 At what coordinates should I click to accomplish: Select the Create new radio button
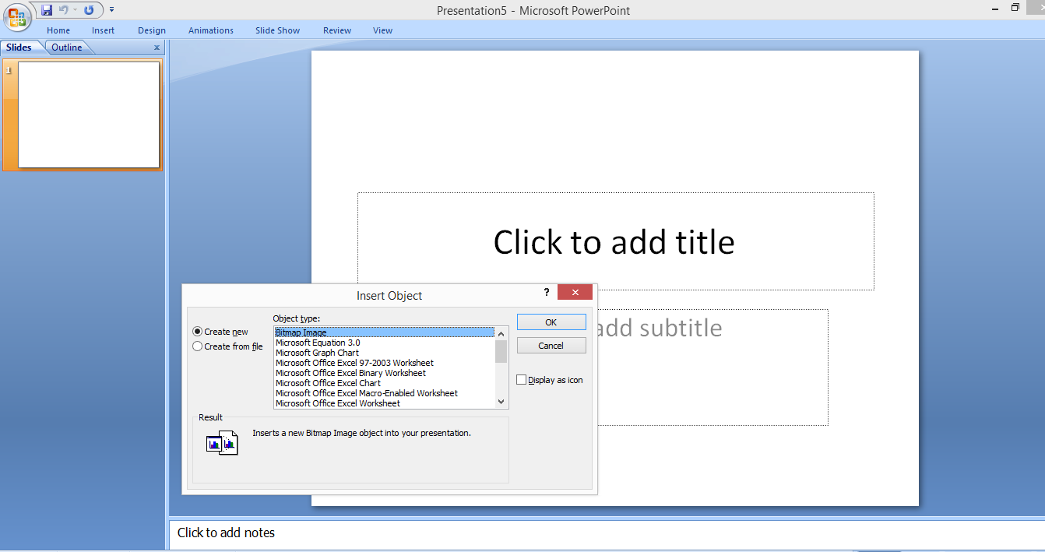220,332
